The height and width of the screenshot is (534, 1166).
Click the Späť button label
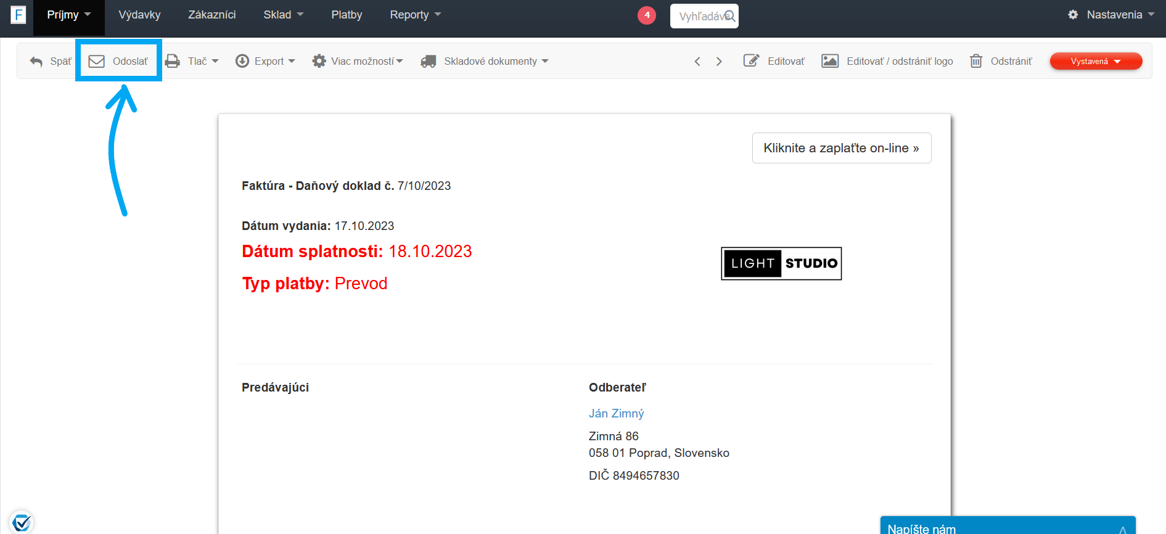pos(61,61)
